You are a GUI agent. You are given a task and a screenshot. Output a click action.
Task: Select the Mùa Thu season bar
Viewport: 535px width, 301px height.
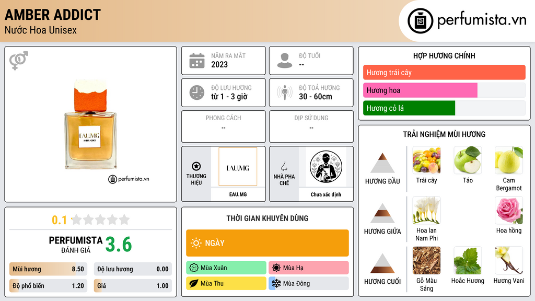click(x=226, y=283)
